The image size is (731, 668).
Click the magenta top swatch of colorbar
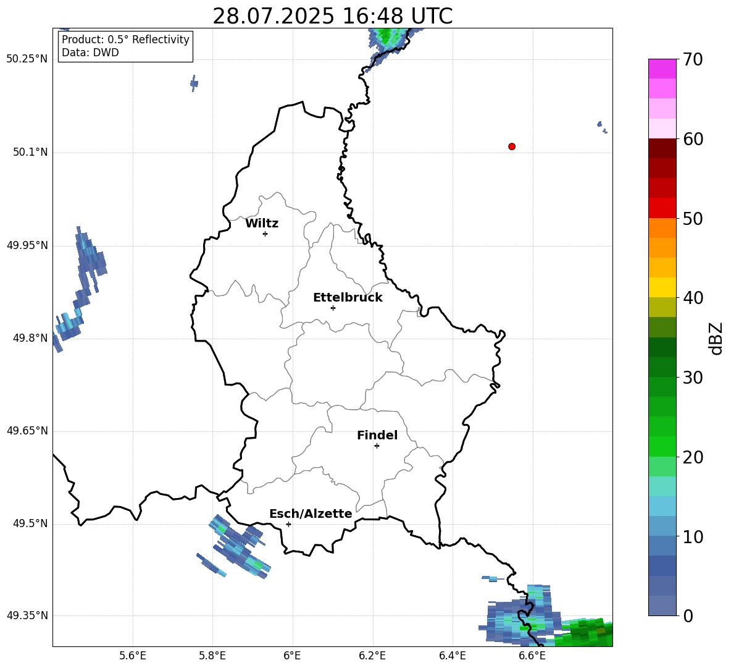(x=662, y=69)
